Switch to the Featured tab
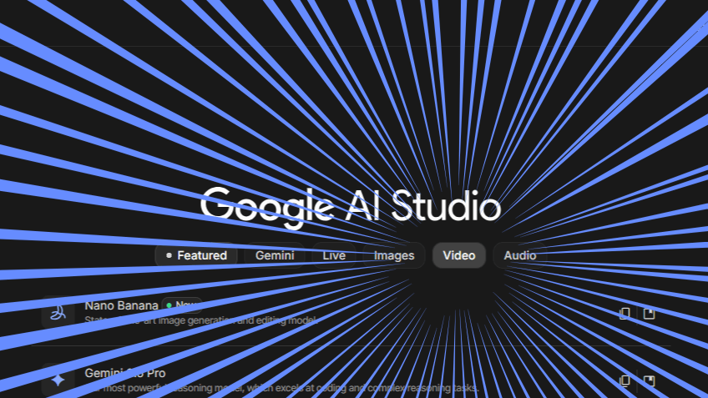708x398 pixels. 197,255
